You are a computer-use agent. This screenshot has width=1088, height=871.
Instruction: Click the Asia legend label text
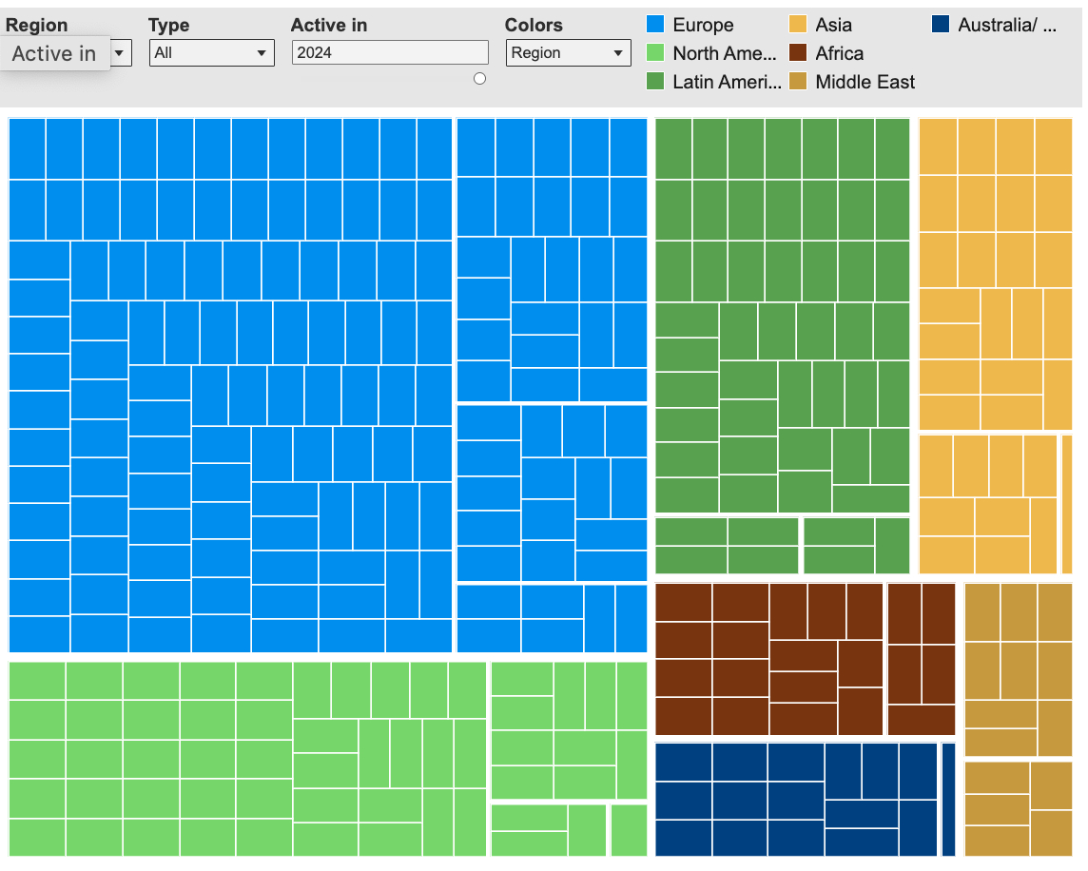833,25
